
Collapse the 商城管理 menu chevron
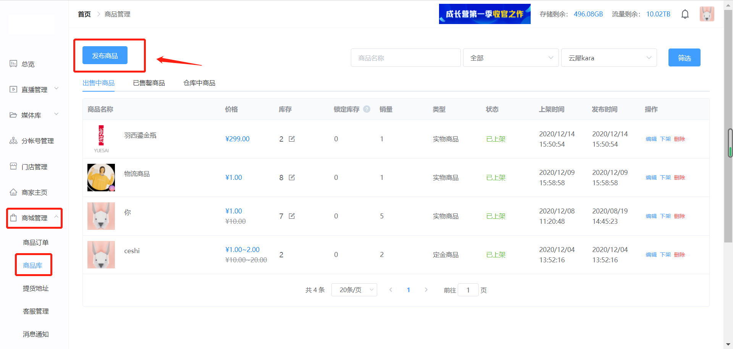[x=57, y=217]
